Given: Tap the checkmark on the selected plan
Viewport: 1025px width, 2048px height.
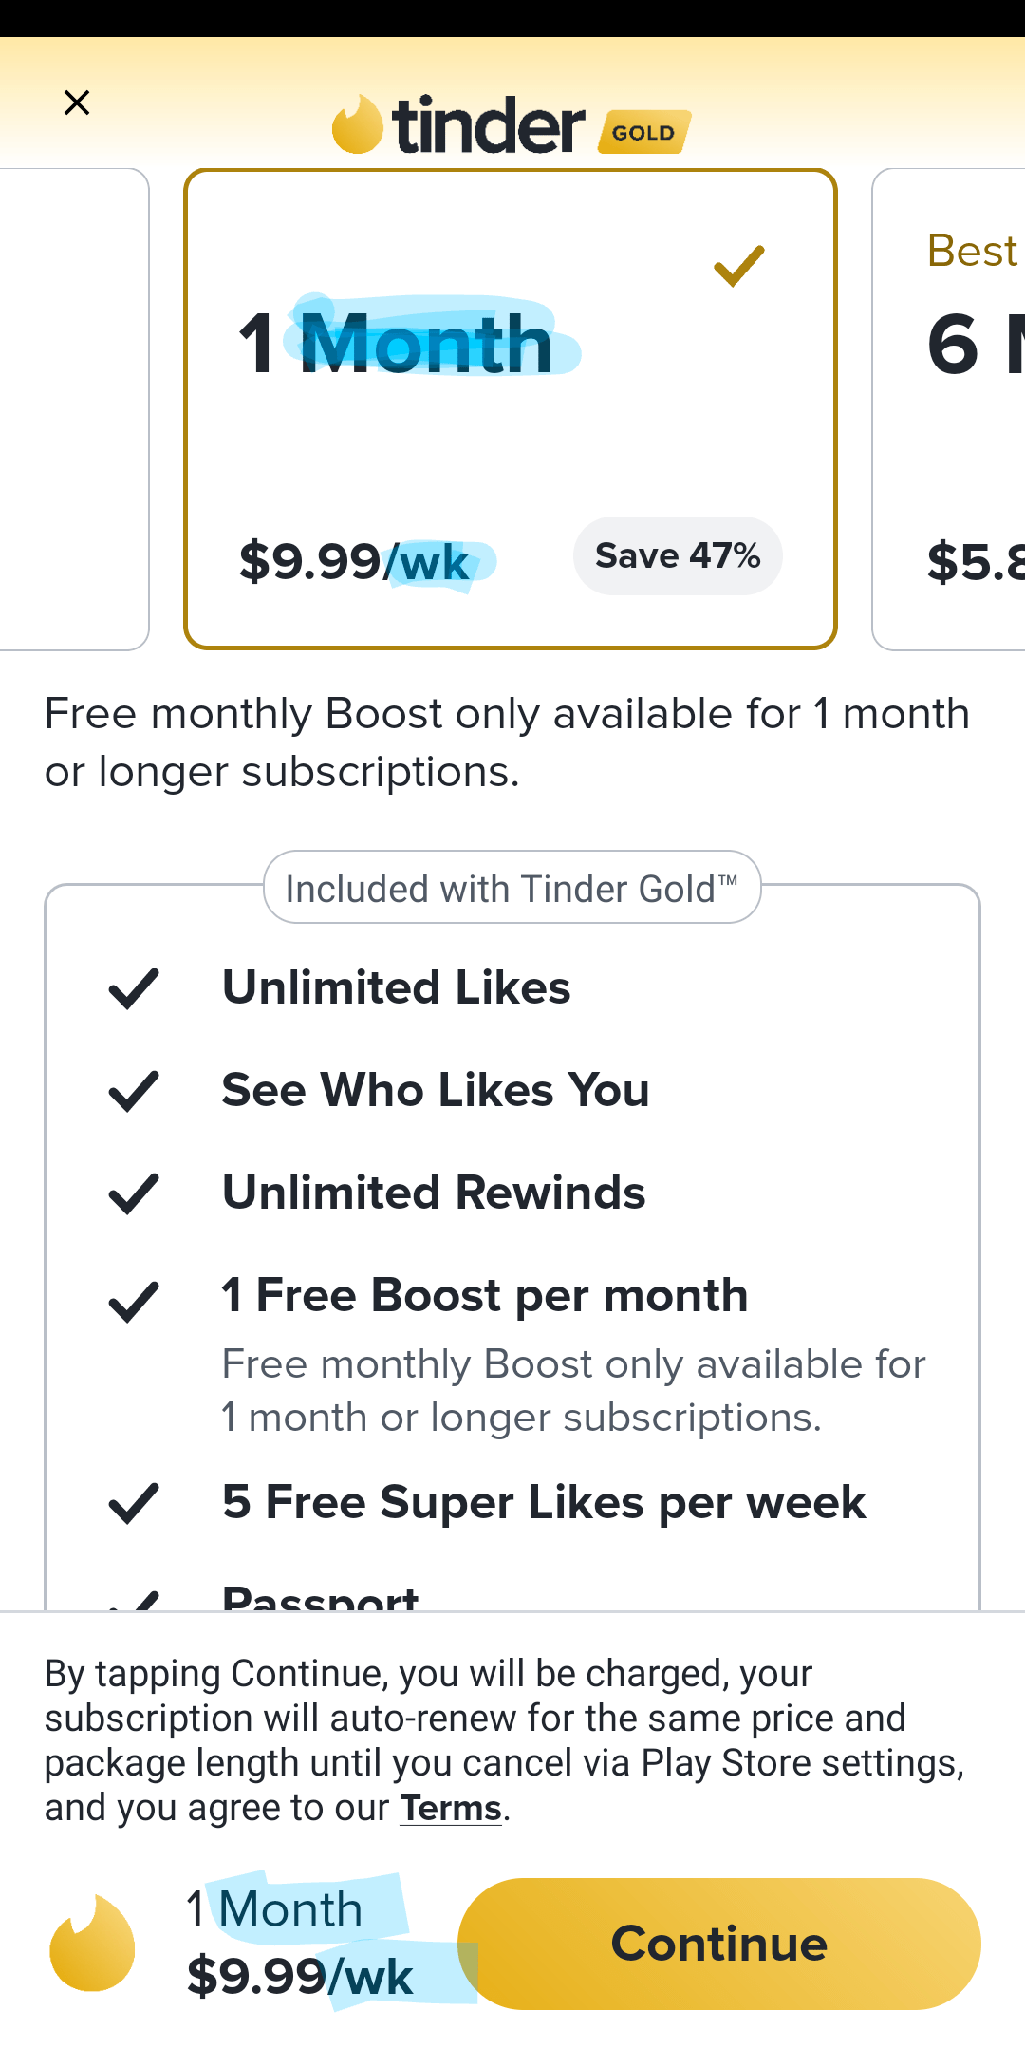Looking at the screenshot, I should pos(737,267).
